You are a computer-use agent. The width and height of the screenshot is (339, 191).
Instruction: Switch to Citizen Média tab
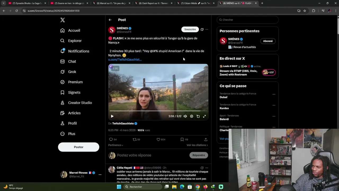[195, 3]
